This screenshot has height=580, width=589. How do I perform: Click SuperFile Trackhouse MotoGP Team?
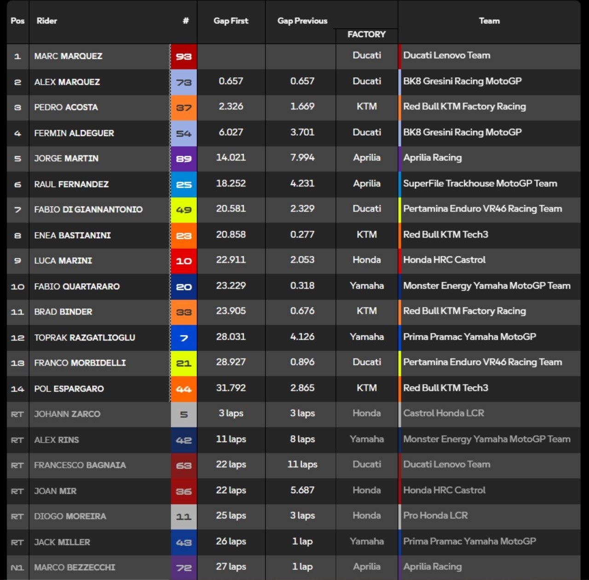pyautogui.click(x=480, y=183)
